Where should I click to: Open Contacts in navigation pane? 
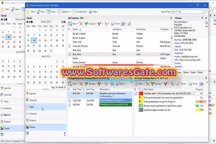point(46,114)
